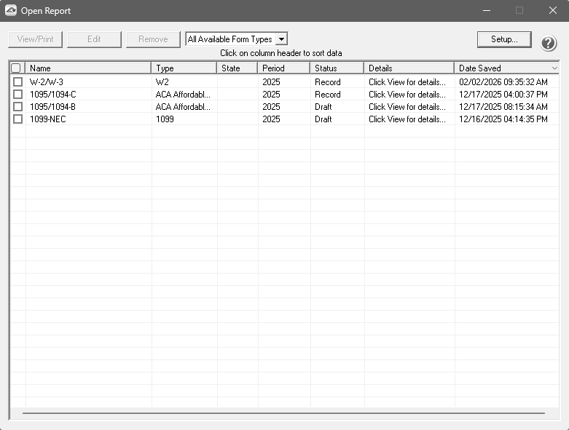
Task: Close the Open Report window
Action: pyautogui.click(x=552, y=11)
